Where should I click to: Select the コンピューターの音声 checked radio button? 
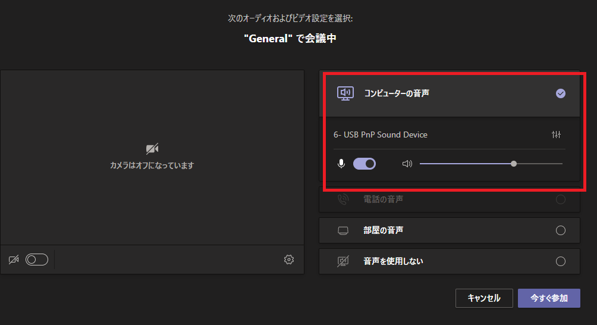click(561, 93)
